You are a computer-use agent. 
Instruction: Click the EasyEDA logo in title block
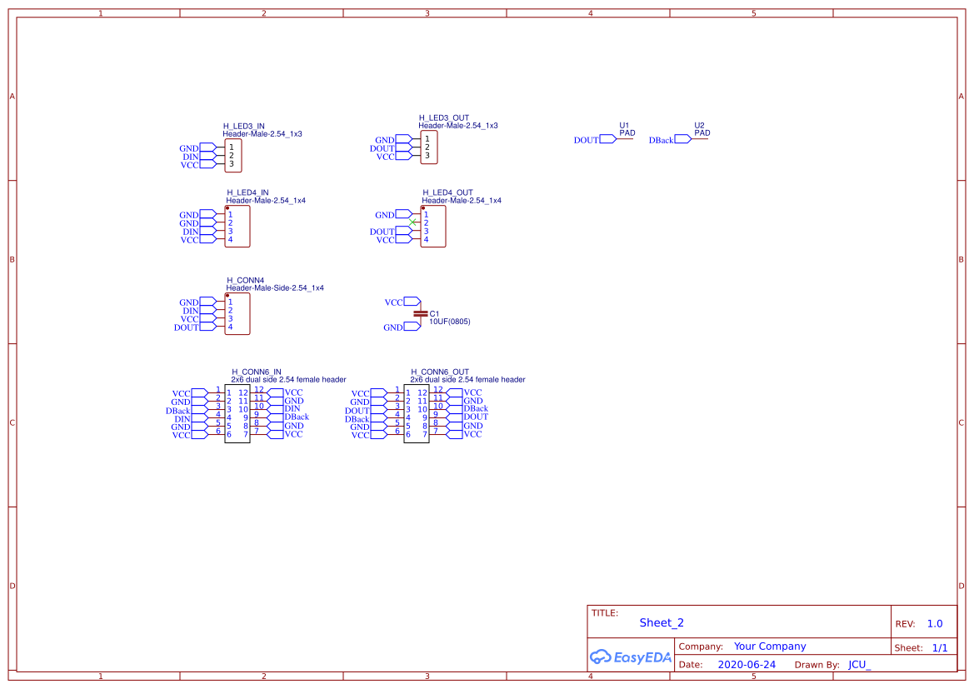[x=631, y=657]
